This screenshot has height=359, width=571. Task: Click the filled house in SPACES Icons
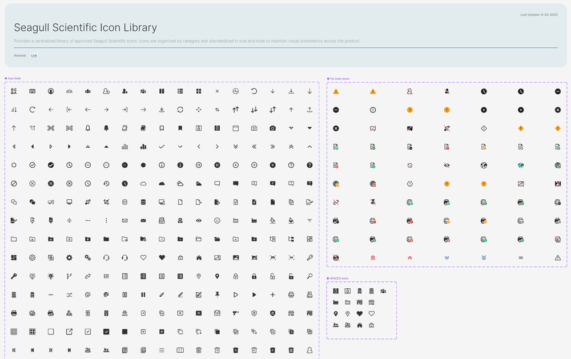click(x=360, y=325)
